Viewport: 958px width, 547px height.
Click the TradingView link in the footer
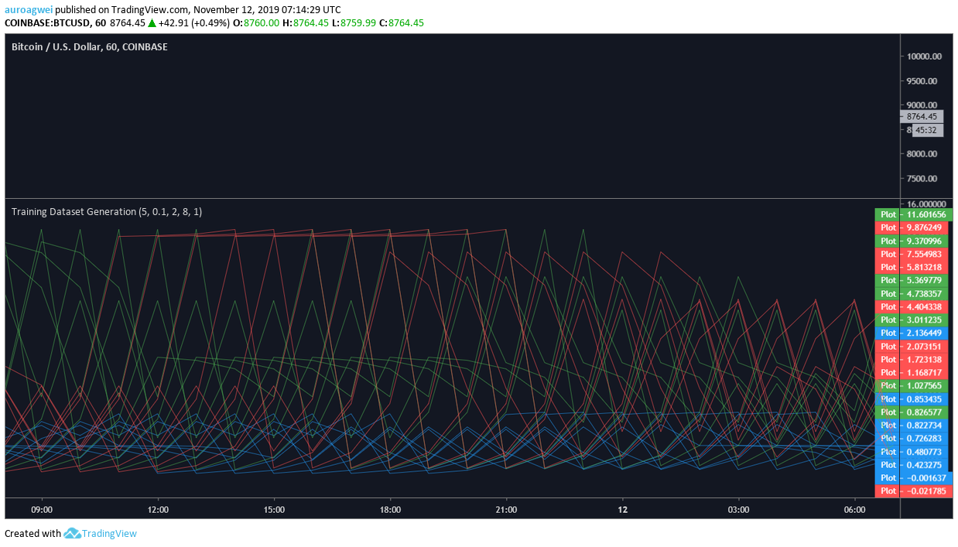109,533
